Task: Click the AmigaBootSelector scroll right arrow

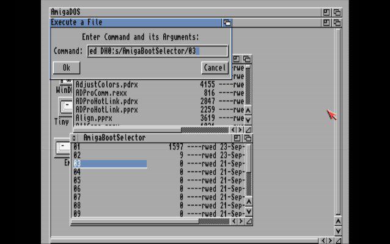Action: point(241,221)
